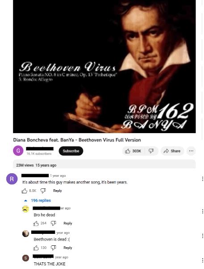Open options menu for the top comment
The height and width of the screenshot is (269, 204).
203,179
